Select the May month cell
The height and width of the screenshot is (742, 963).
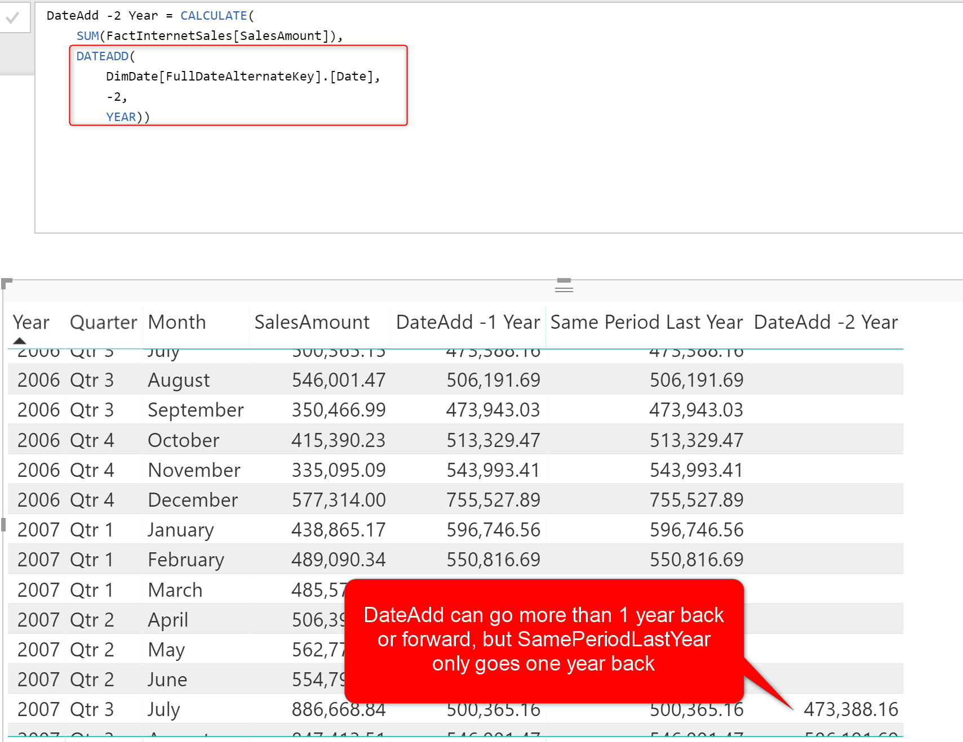click(x=166, y=650)
